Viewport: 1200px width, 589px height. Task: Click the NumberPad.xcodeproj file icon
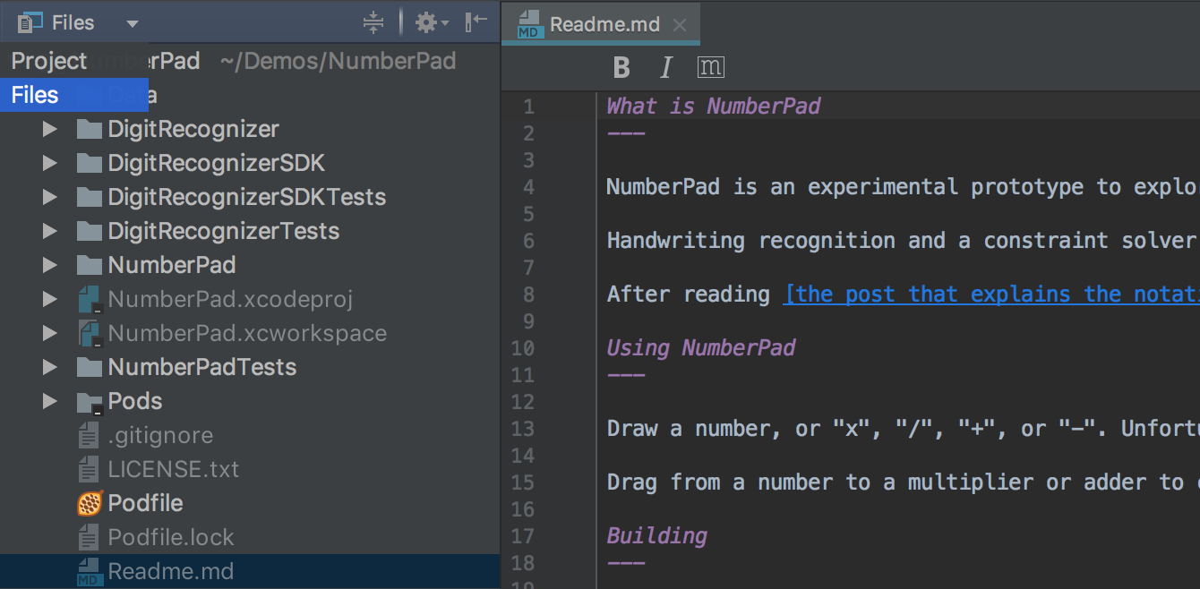[90, 300]
